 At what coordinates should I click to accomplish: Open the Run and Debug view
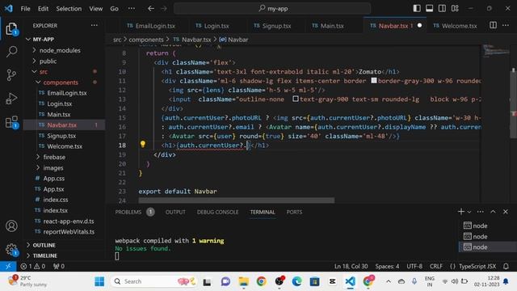[x=11, y=99]
